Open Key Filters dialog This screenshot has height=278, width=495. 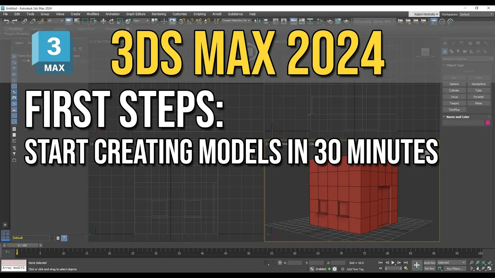(454, 269)
